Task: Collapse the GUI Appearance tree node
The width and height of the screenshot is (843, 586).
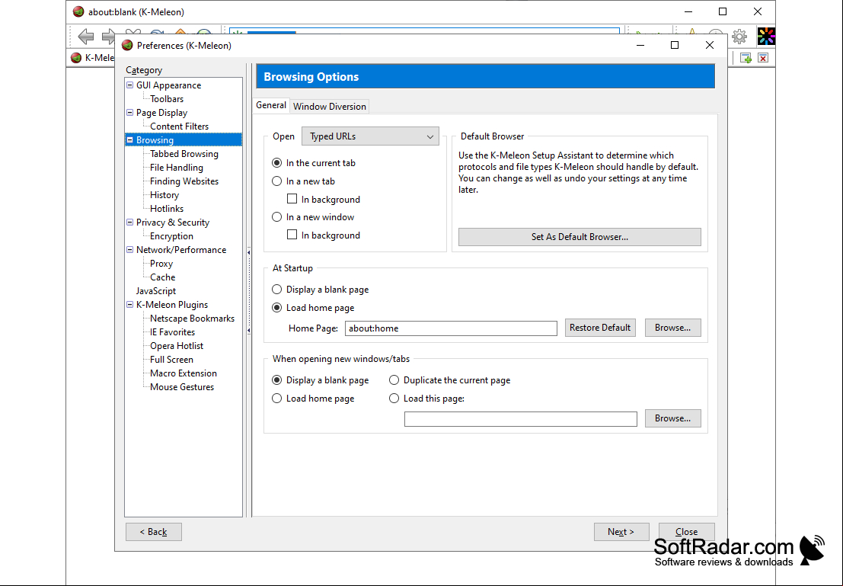Action: [x=129, y=85]
